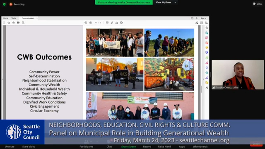Open the Edit PDF tool in right pane

tap(207, 38)
